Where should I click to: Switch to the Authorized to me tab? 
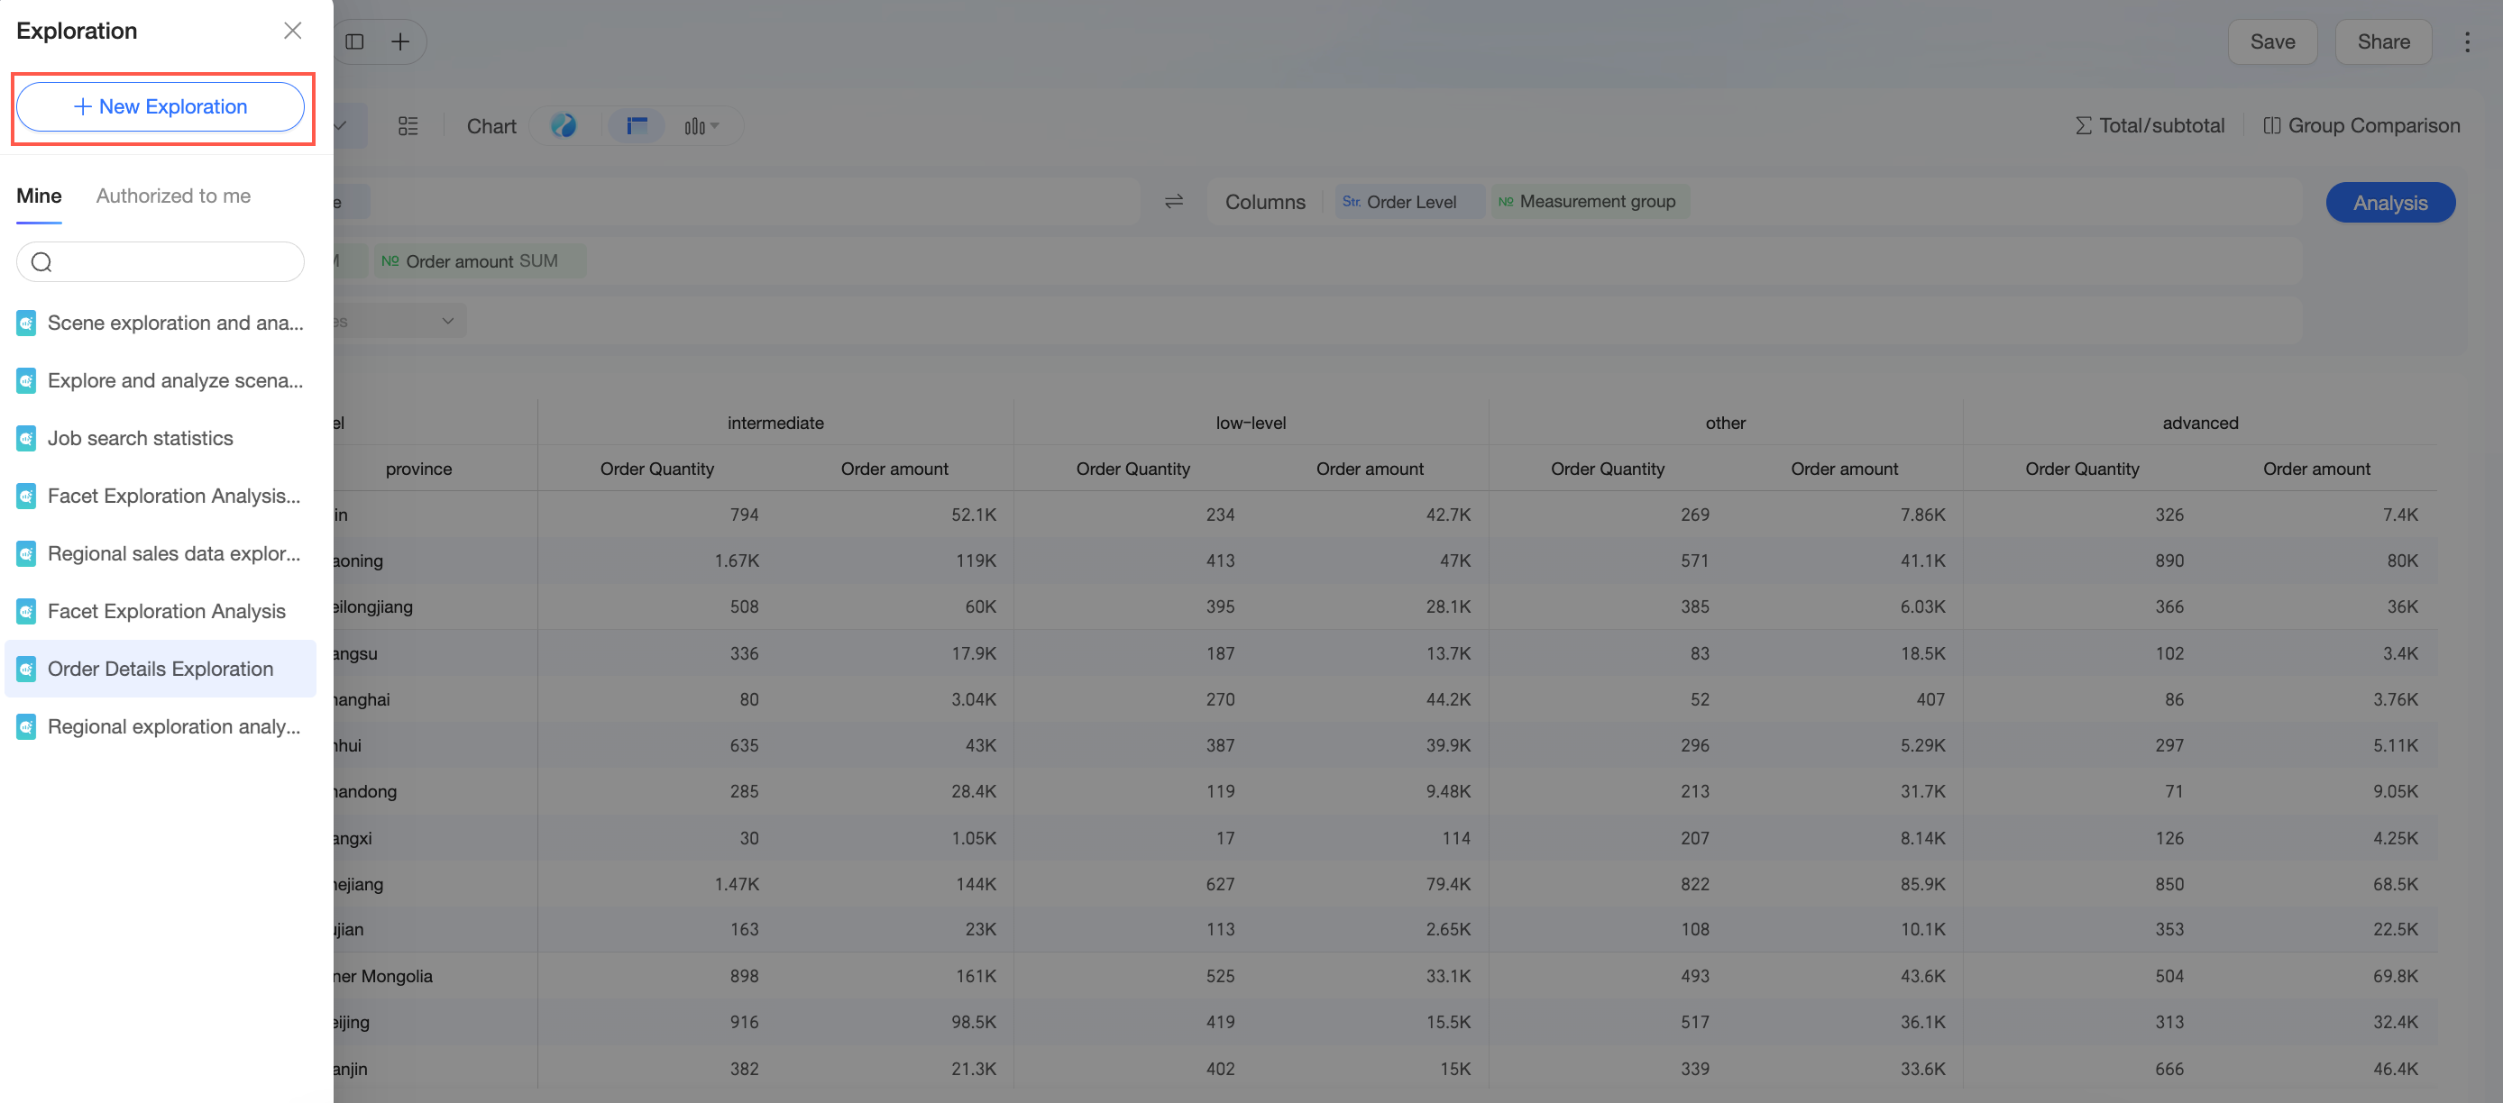pos(173,196)
